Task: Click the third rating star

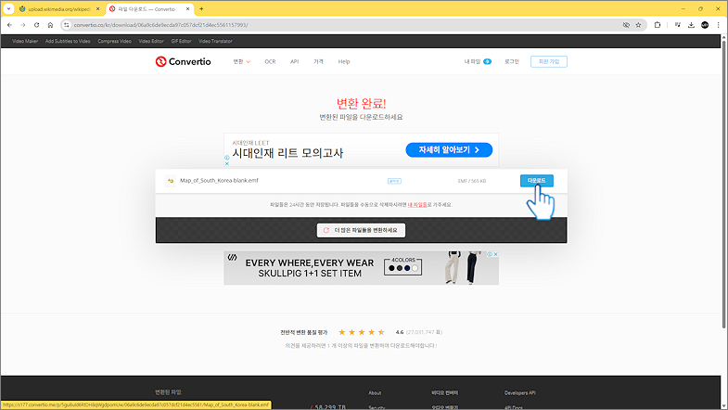Action: [362, 332]
